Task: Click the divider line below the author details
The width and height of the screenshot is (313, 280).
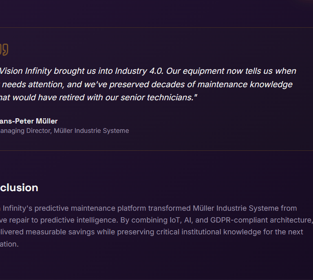Action: tap(156, 151)
